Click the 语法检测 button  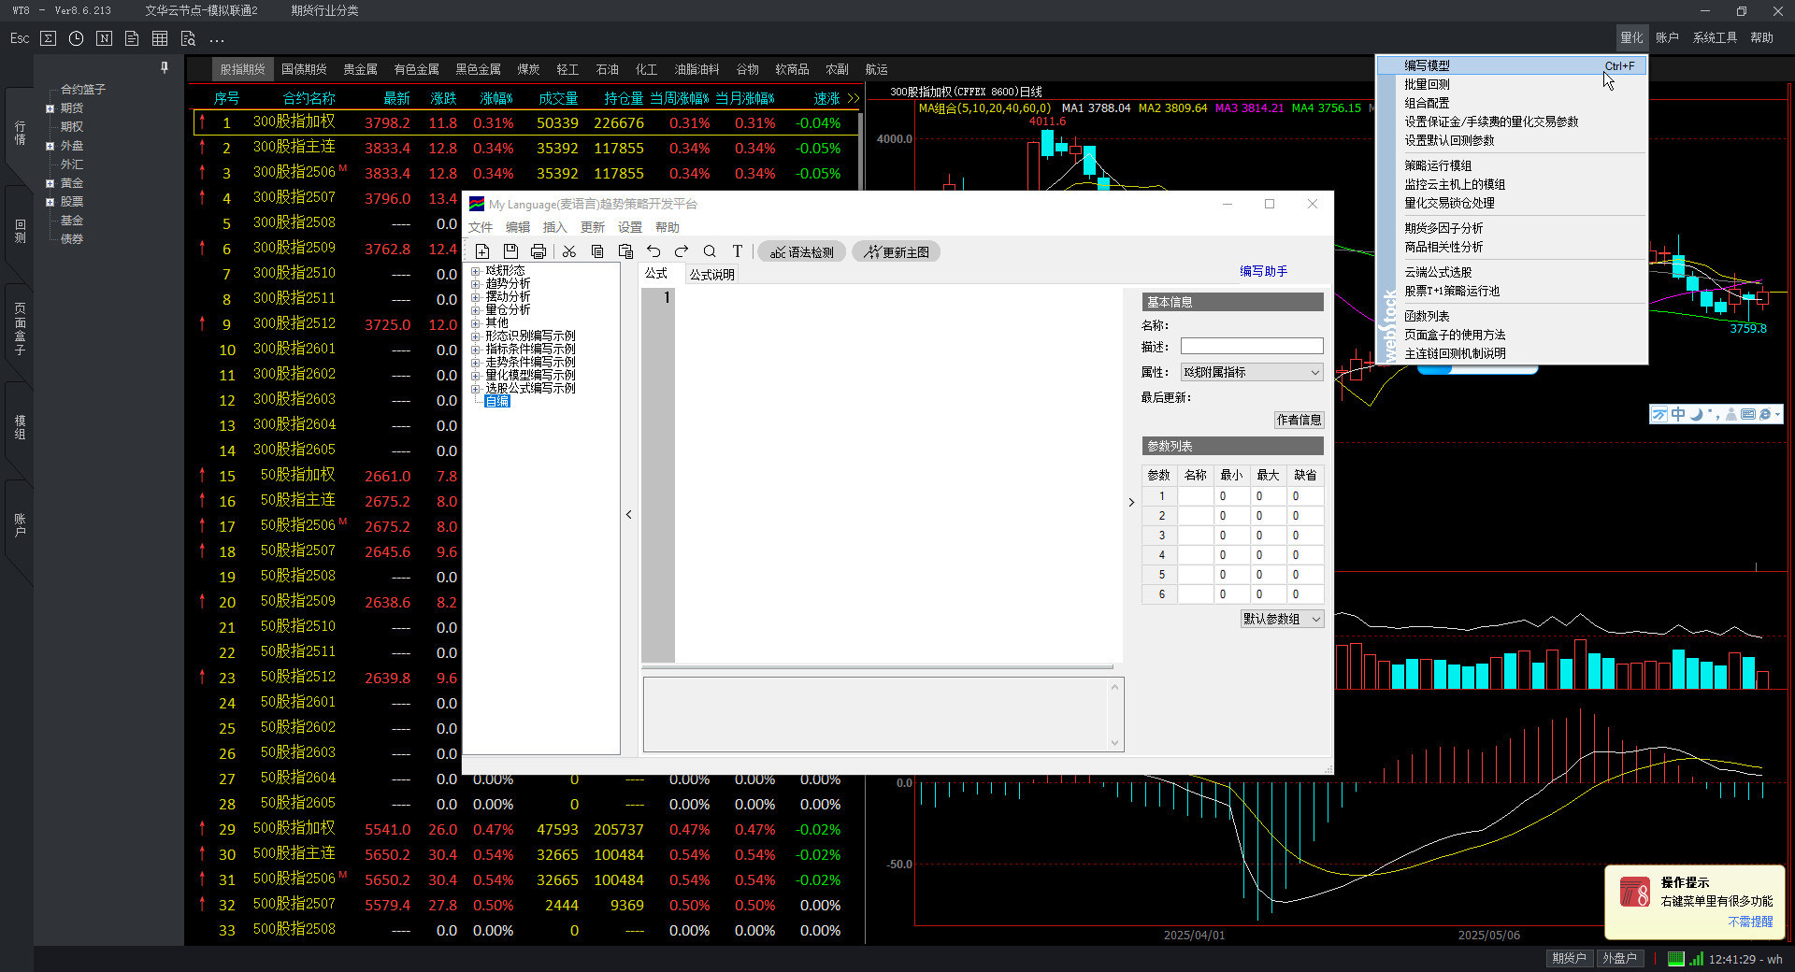pos(802,252)
